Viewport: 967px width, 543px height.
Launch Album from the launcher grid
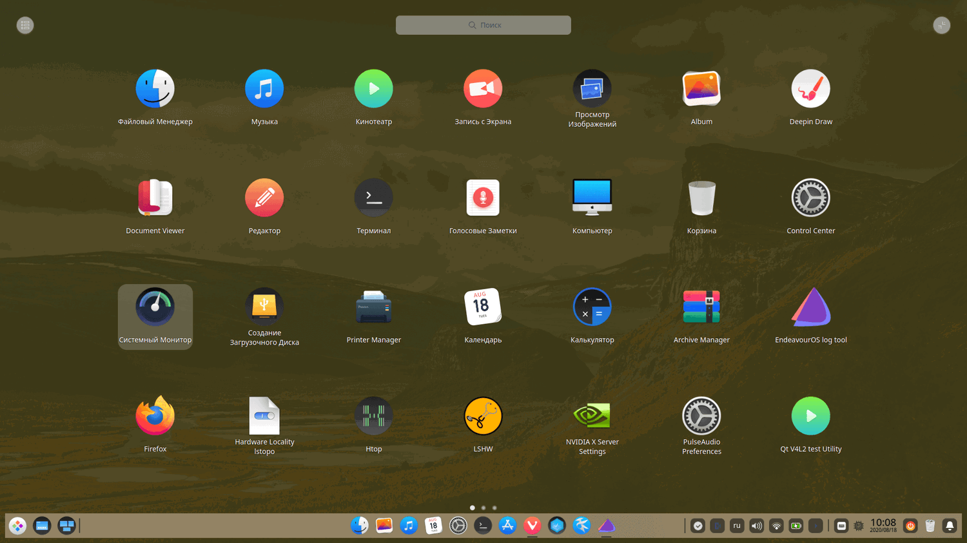coord(701,89)
